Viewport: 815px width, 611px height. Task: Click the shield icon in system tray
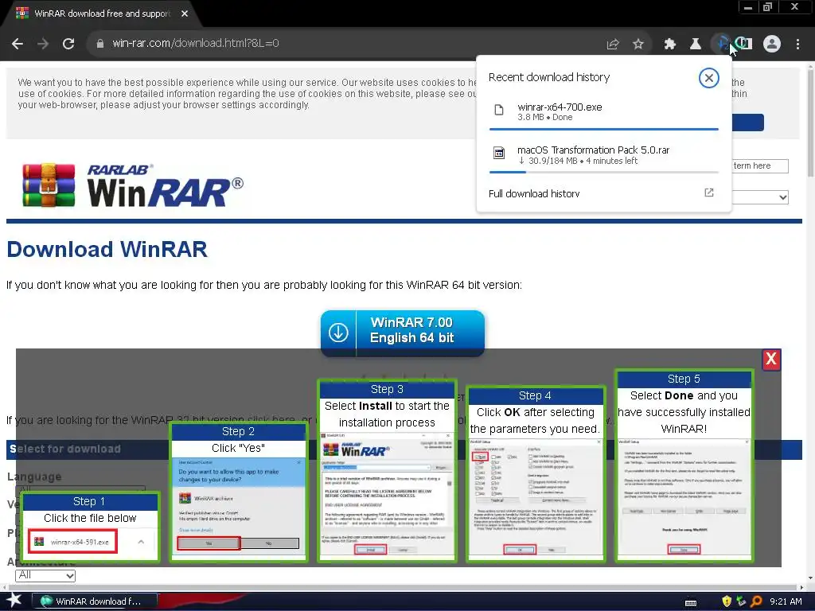[727, 601]
